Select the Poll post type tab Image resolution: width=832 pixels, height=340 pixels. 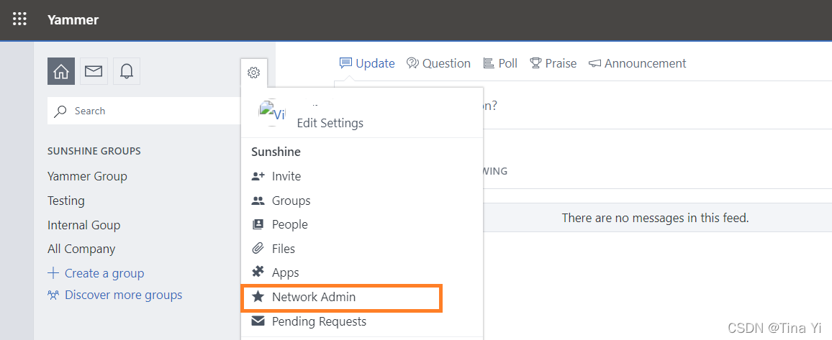500,63
